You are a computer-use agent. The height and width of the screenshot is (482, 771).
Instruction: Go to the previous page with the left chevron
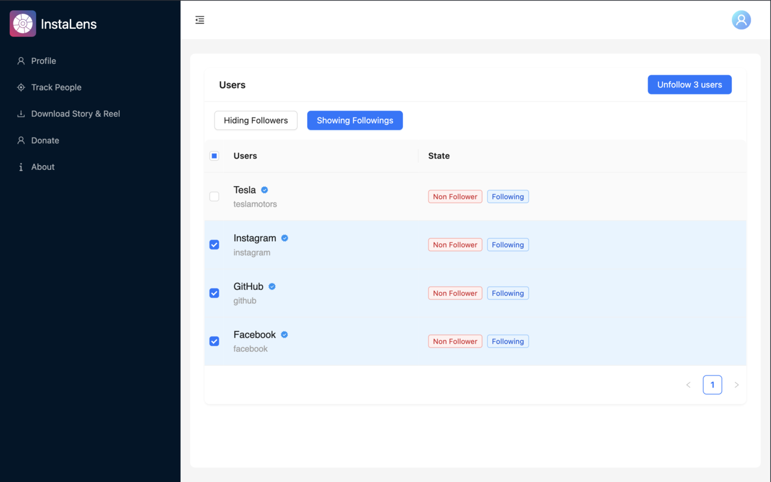[x=688, y=385]
